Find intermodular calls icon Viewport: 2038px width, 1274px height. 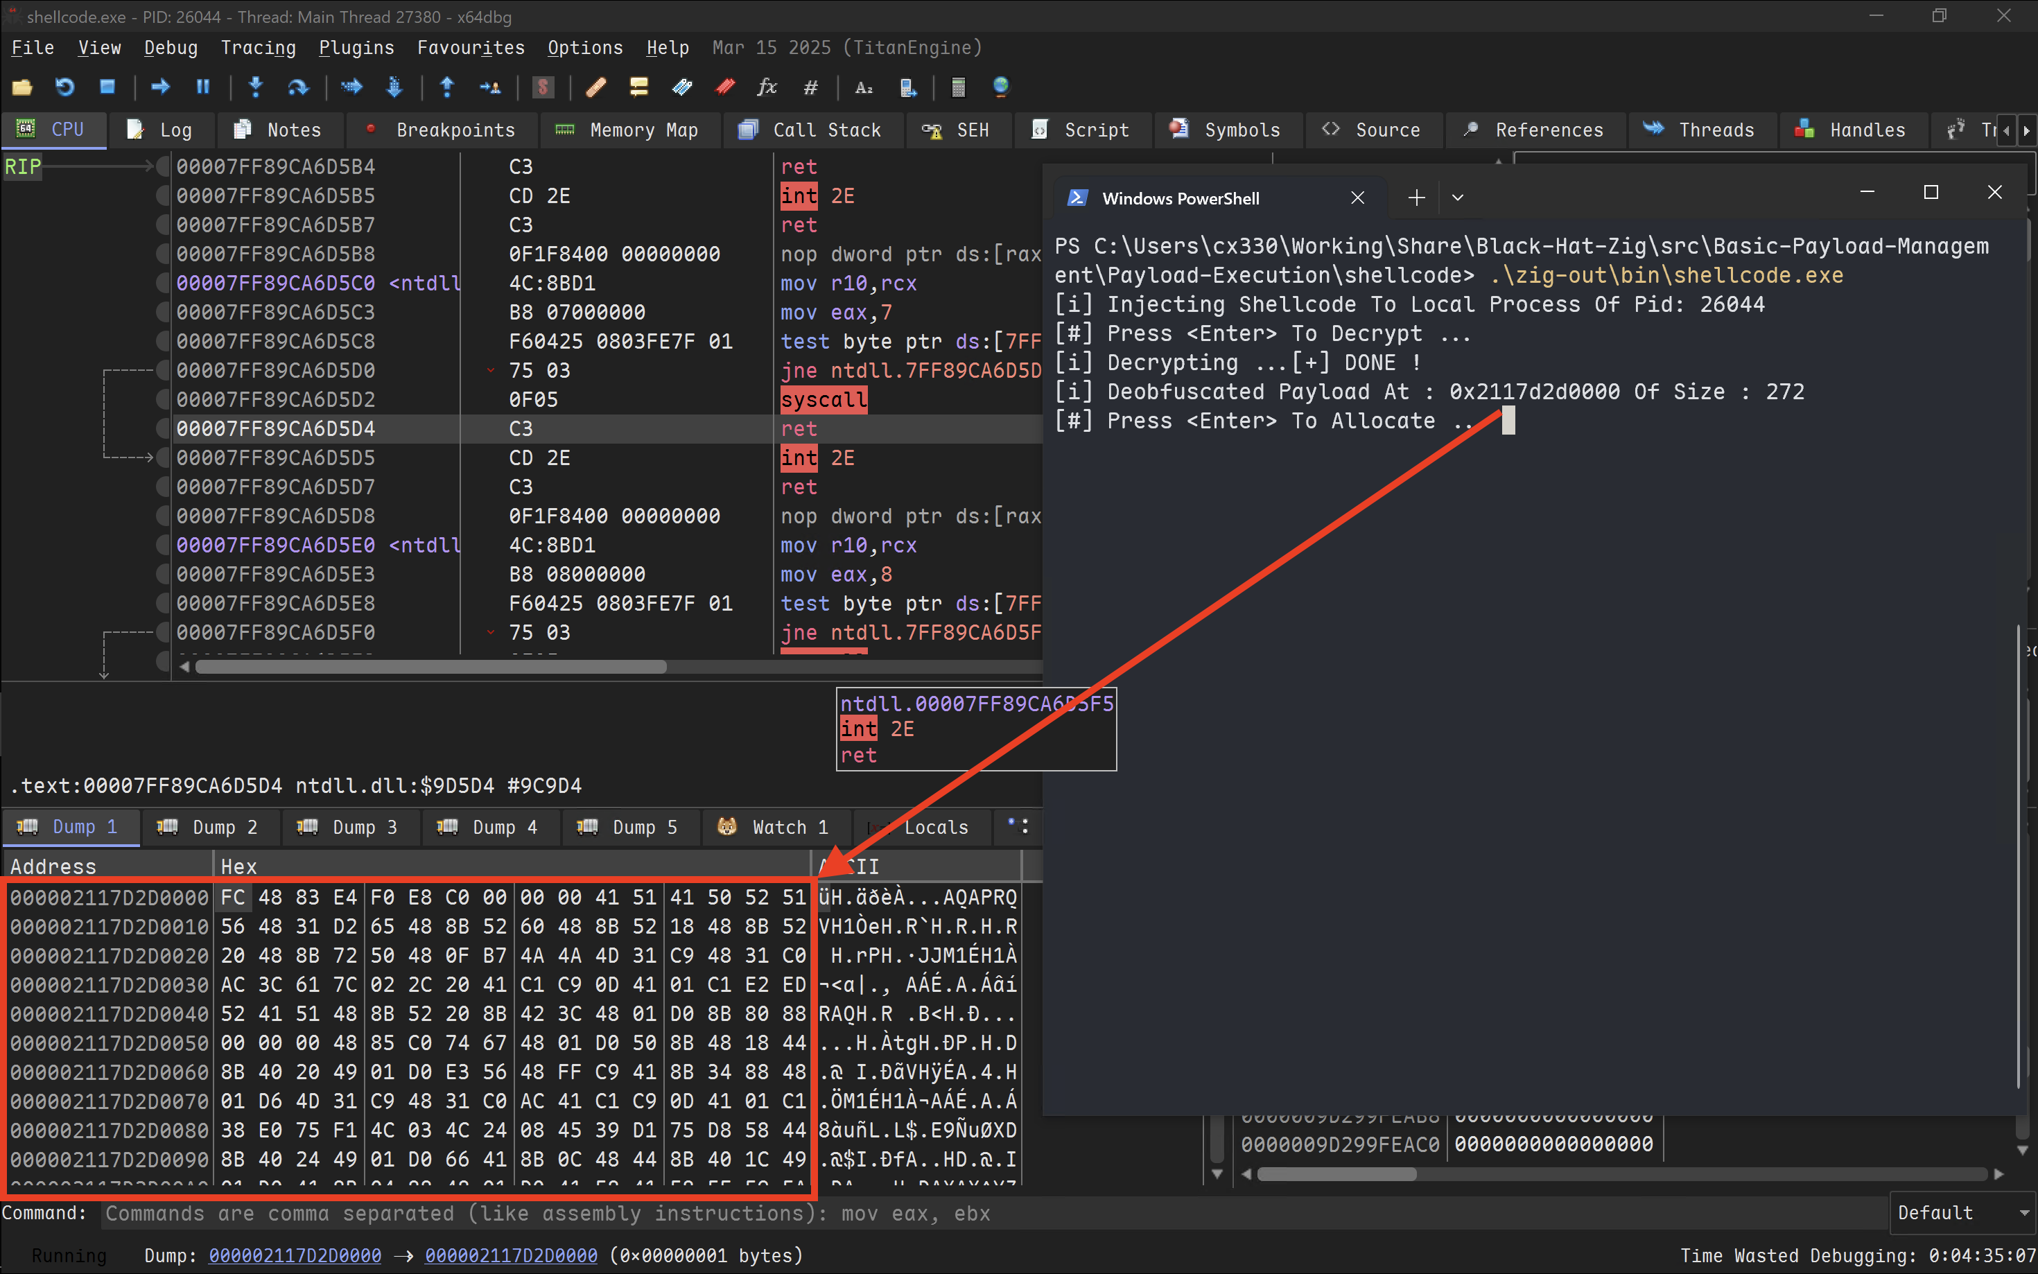tap(907, 87)
